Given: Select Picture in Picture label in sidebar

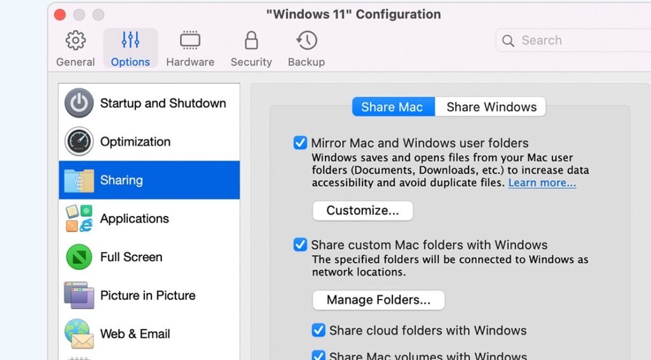Looking at the screenshot, I should click(x=147, y=295).
